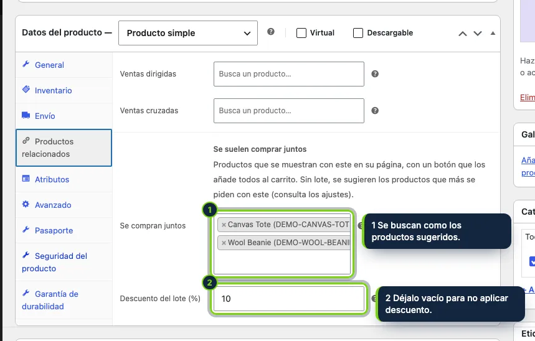
Task: Click the Se suelen comprar juntos heading
Action: 260,149
